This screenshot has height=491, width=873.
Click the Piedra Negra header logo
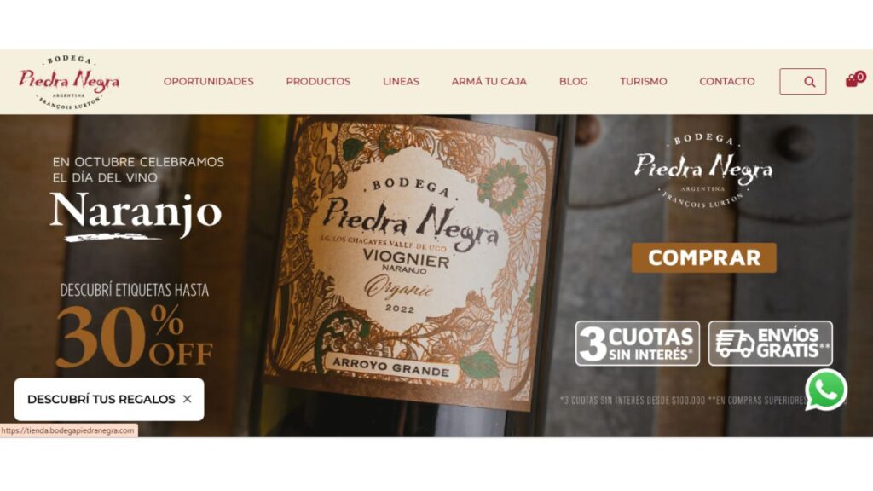coord(69,82)
